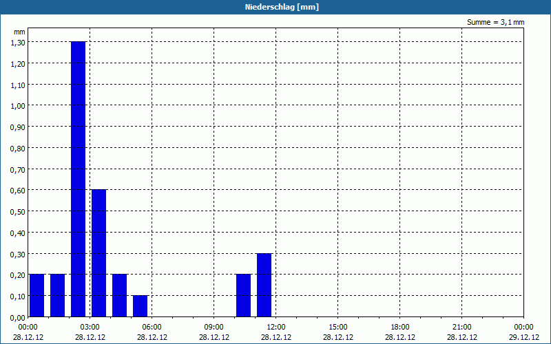Click the "03:00" time label on the x-axis

[90, 327]
